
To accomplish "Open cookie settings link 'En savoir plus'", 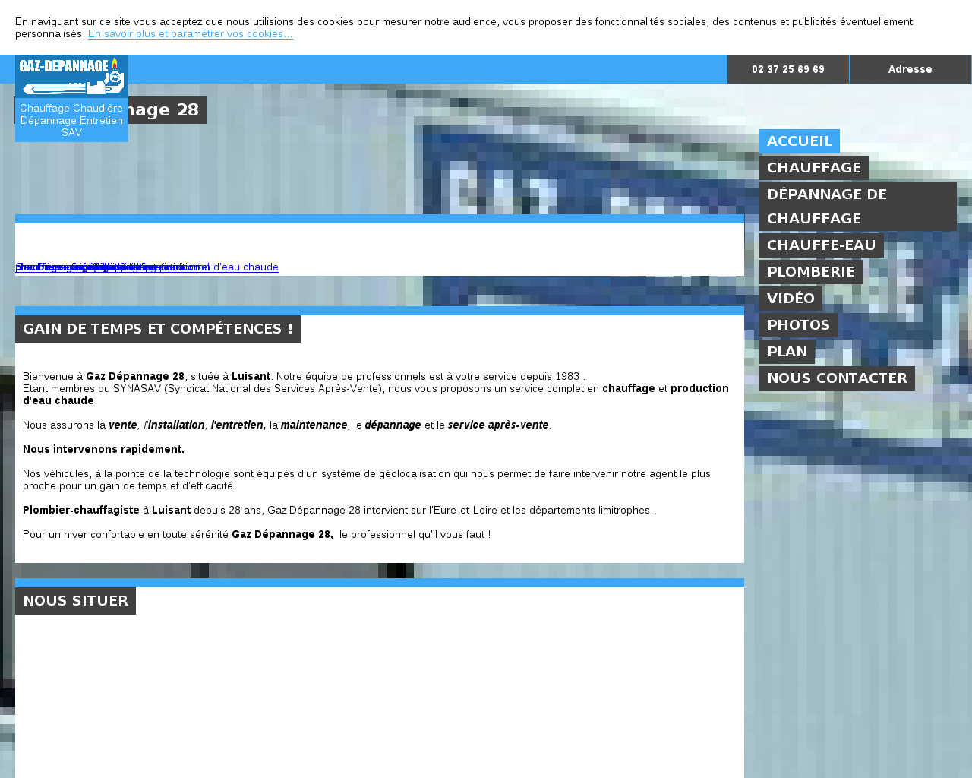I will (190, 33).
